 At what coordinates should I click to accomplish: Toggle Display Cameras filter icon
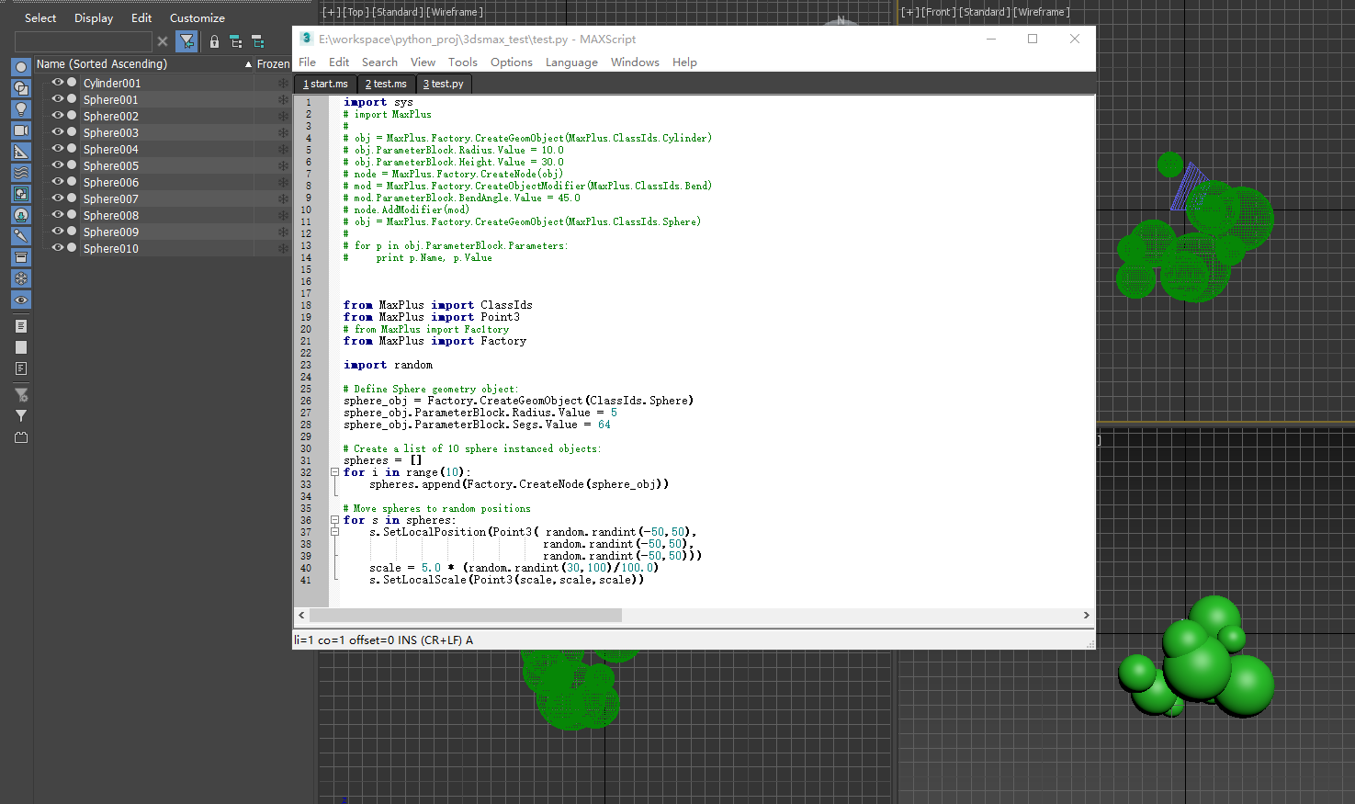pos(21,130)
